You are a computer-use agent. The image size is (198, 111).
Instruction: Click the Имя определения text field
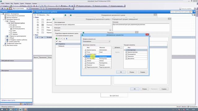pyautogui.click(x=83, y=25)
